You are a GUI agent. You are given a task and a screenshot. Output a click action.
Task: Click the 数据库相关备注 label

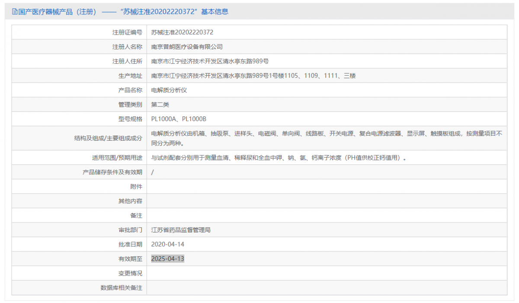121,287
